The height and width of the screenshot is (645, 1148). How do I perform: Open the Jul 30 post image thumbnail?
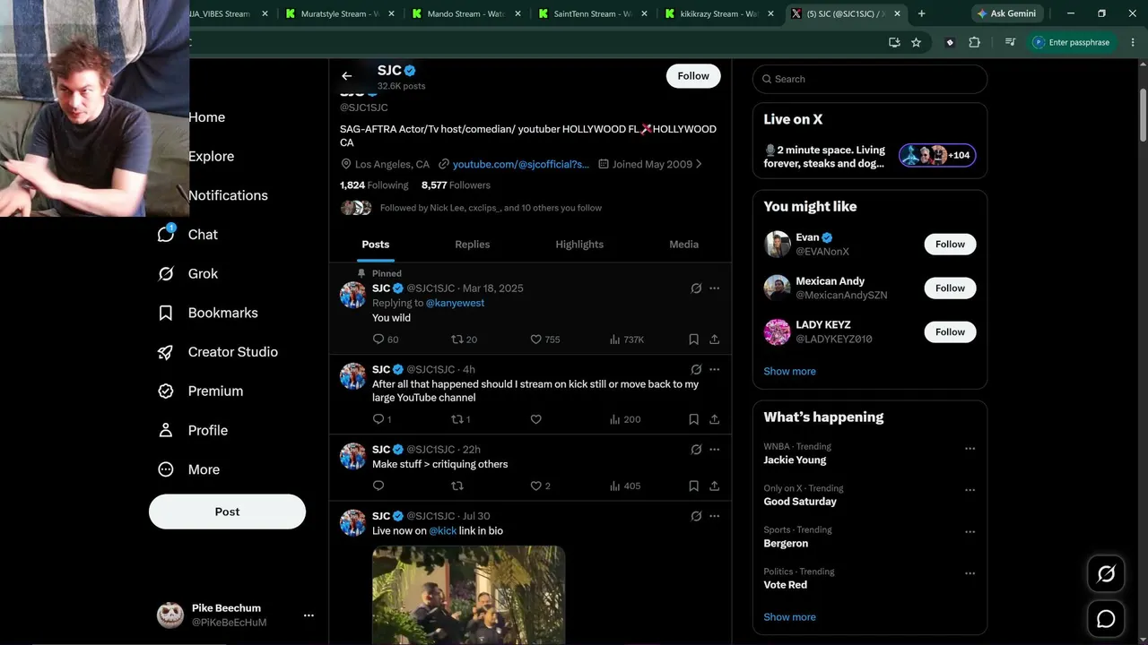pos(468,595)
